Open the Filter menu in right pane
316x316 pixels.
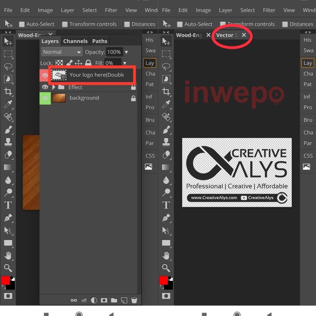269,10
